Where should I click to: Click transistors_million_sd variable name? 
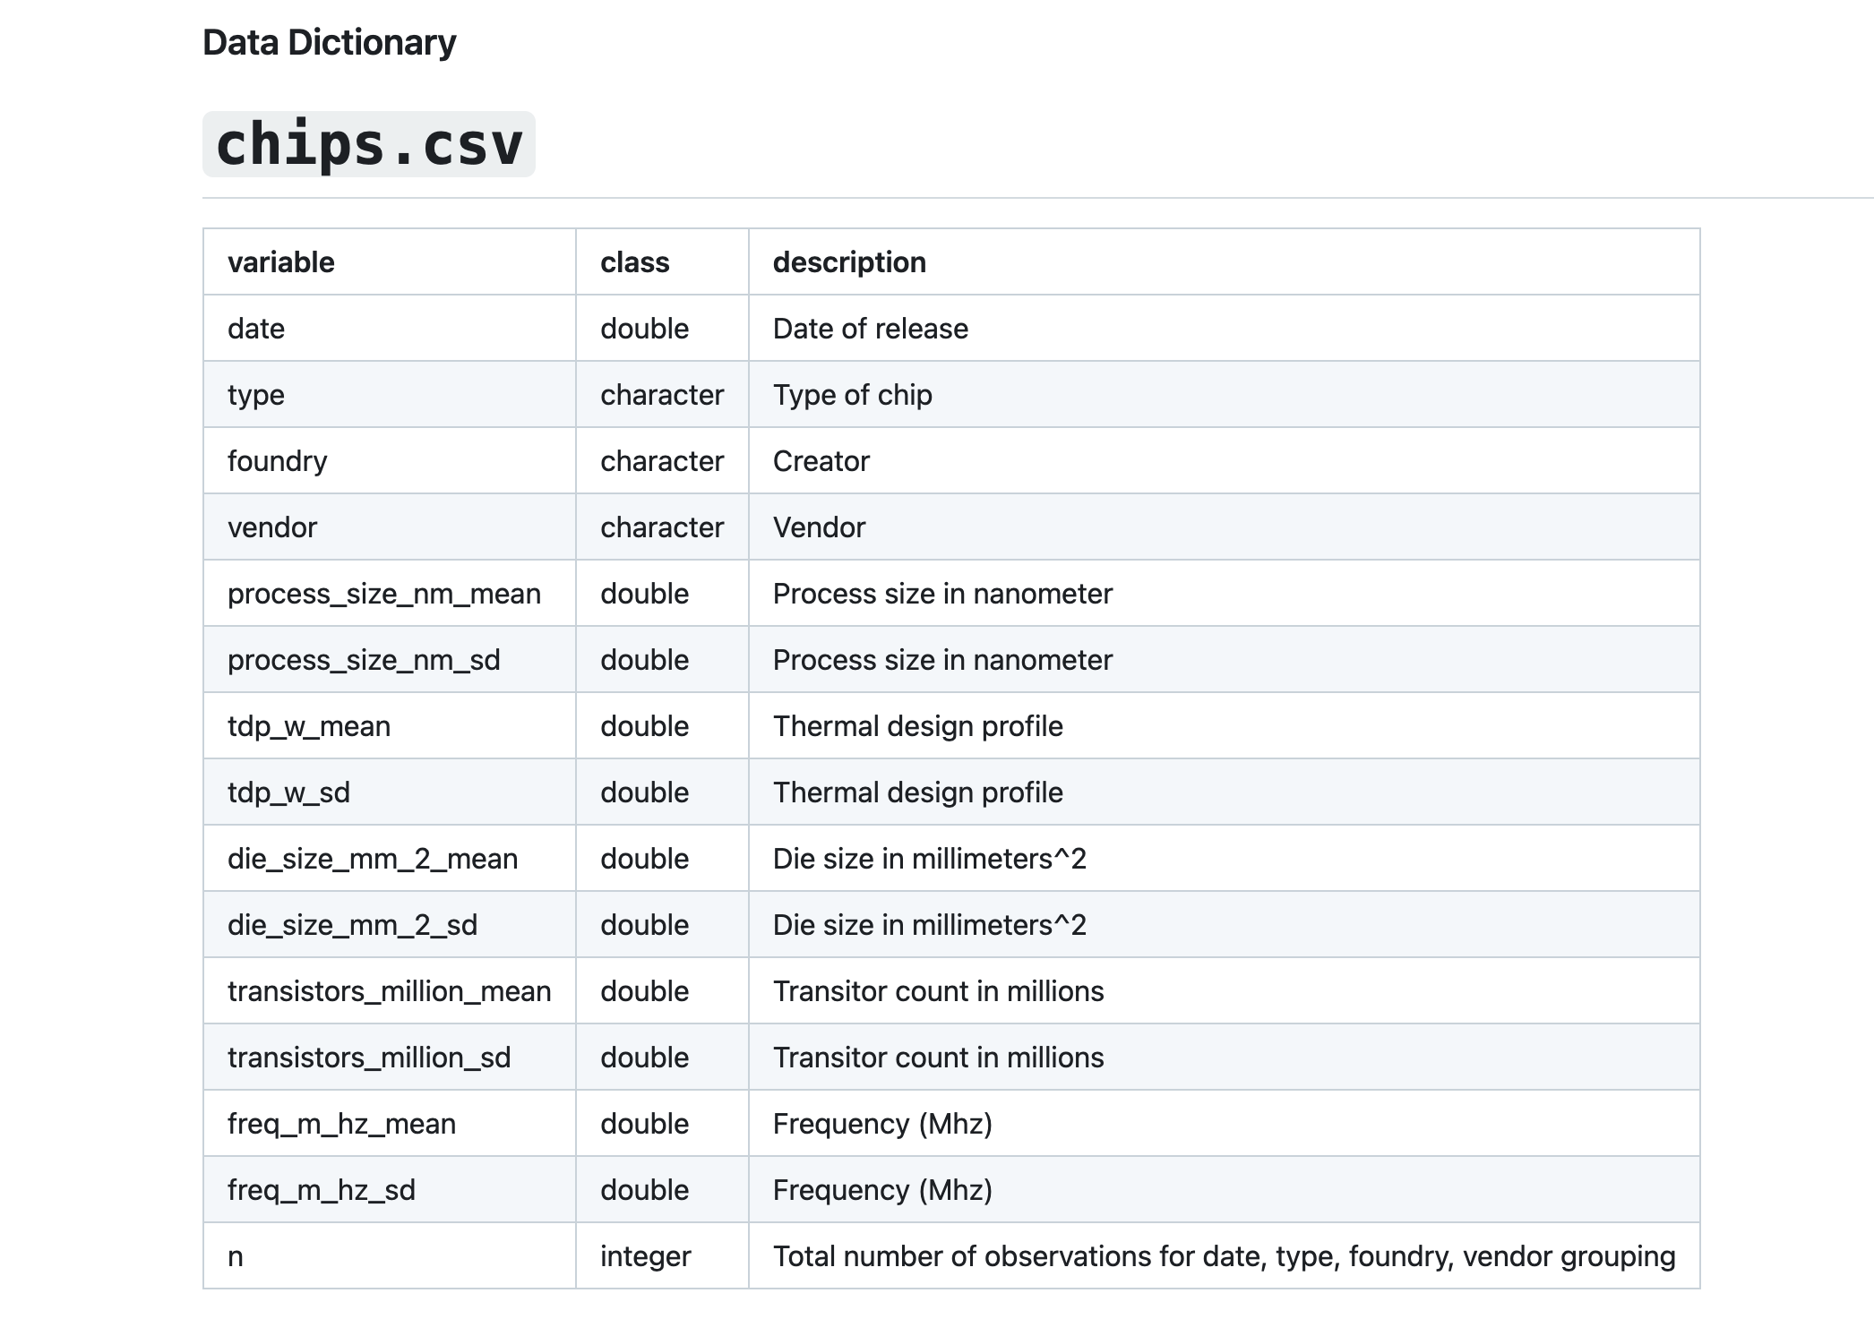point(368,1058)
